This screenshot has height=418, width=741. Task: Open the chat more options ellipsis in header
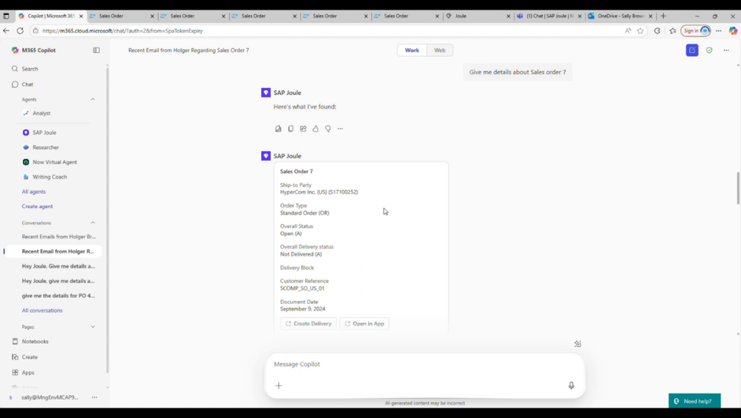click(x=726, y=50)
